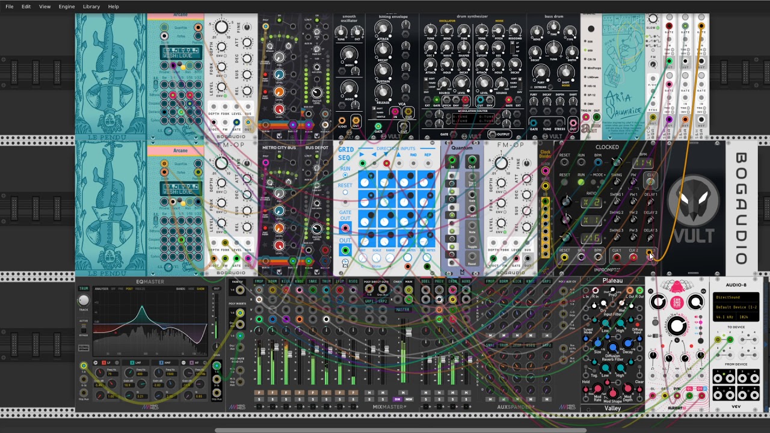Open the Library menu
770x433 pixels.
click(91, 7)
